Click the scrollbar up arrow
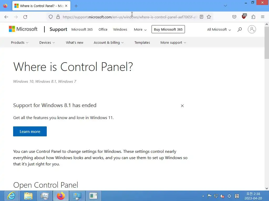Viewport: 269px width, 201px height. pos(267,24)
